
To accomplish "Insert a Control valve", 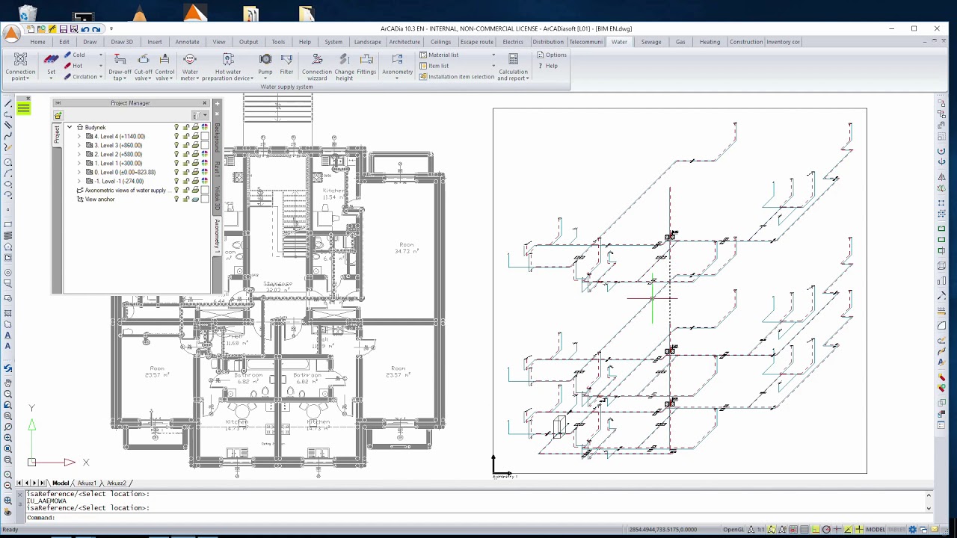I will coord(164,67).
